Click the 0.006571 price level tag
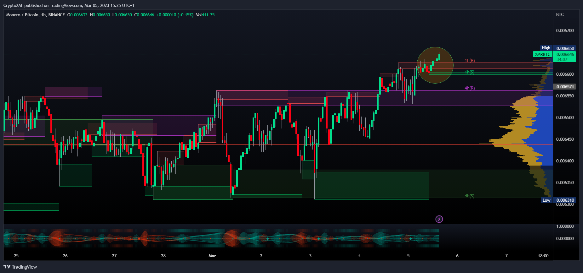 coord(565,87)
